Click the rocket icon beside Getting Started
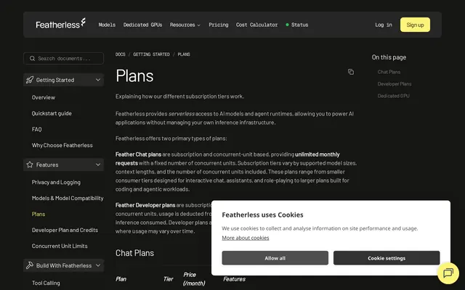Image resolution: width=465 pixels, height=290 pixels. tap(30, 80)
